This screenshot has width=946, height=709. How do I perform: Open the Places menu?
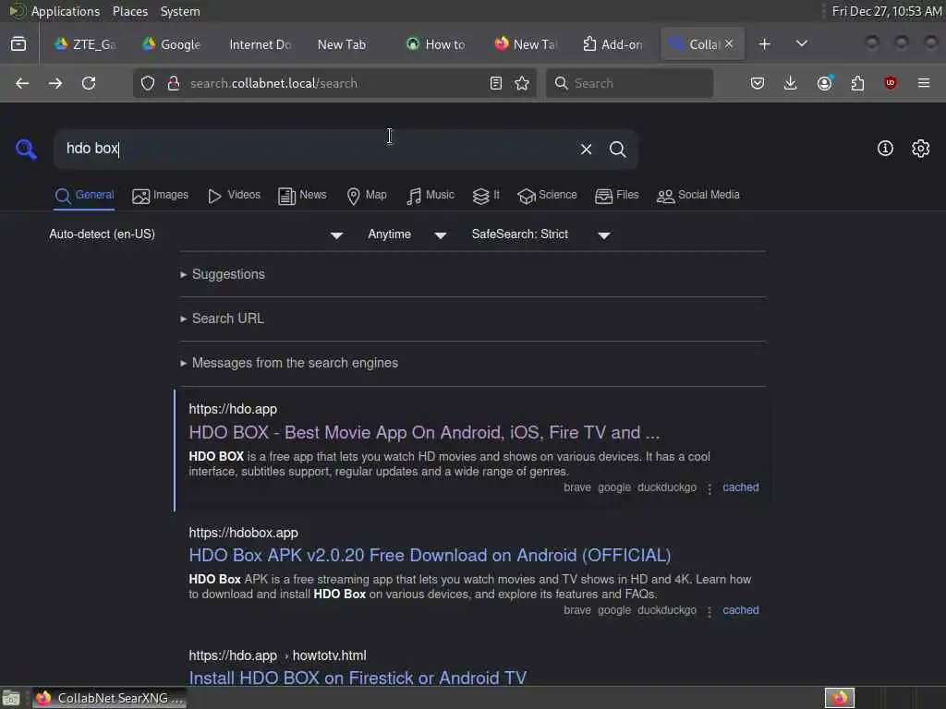click(129, 11)
